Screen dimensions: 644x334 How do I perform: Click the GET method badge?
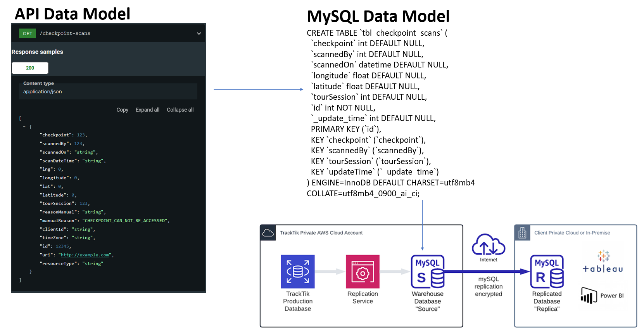28,33
